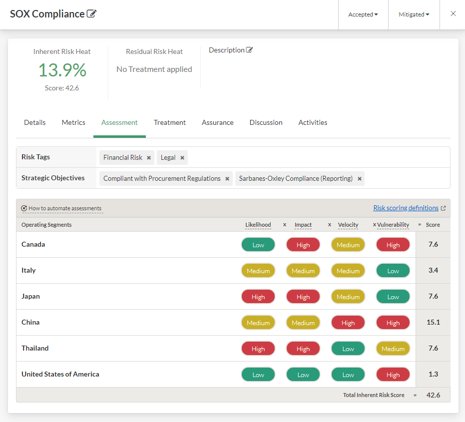
Task: Change Canada Impact High rating
Action: 303,245
